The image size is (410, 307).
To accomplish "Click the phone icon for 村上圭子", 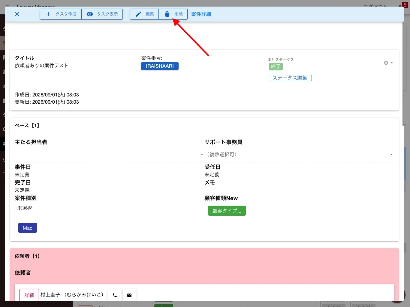I will click(115, 295).
